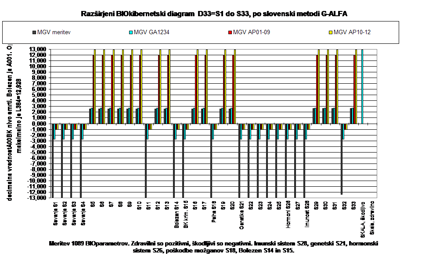Select the 'MGV AP01-09' legend label
This screenshot has width=429, height=263.
[x=252, y=32]
